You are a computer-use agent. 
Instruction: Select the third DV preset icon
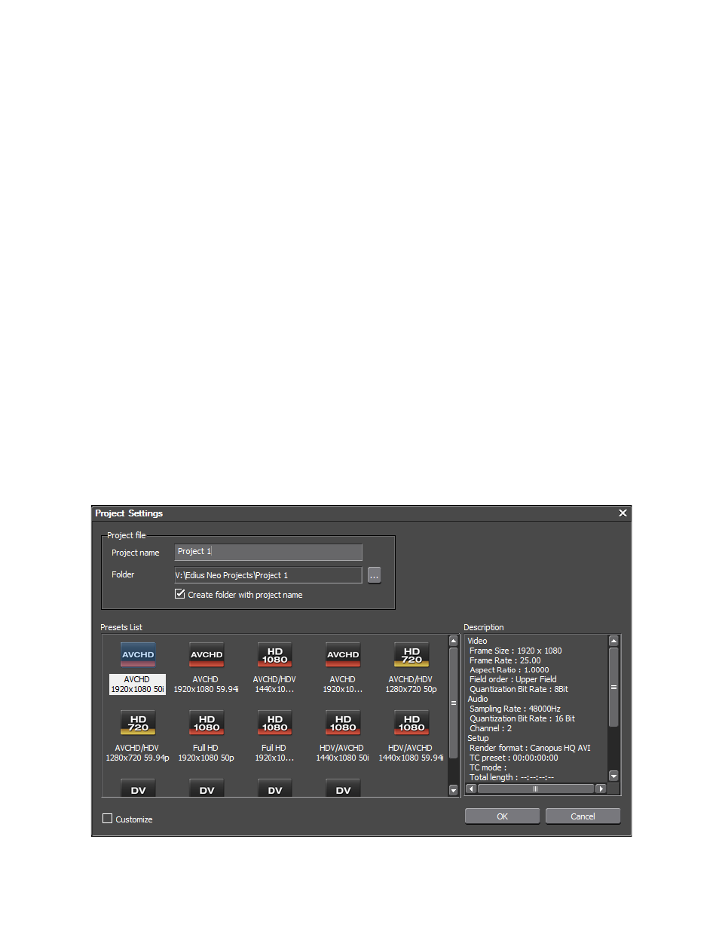[274, 789]
